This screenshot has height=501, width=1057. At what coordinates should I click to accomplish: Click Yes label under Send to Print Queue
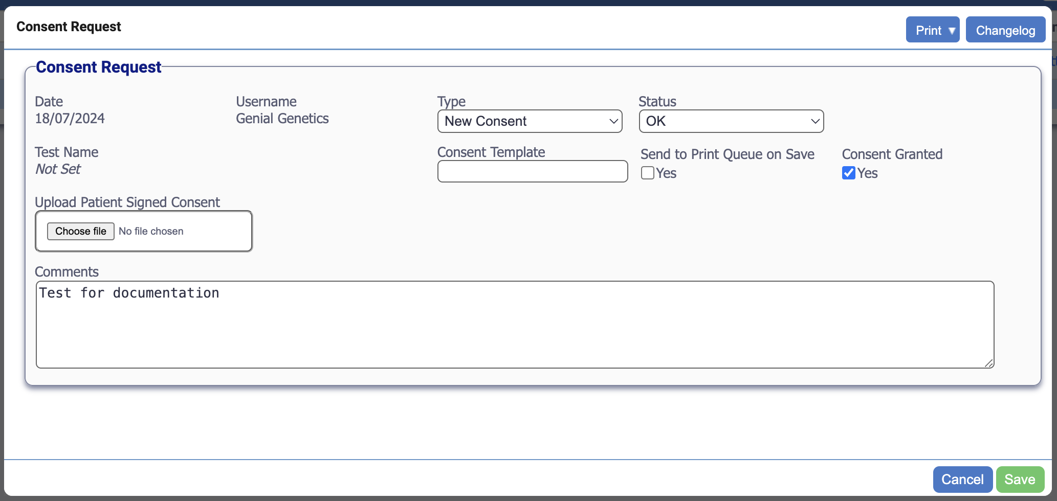[666, 173]
